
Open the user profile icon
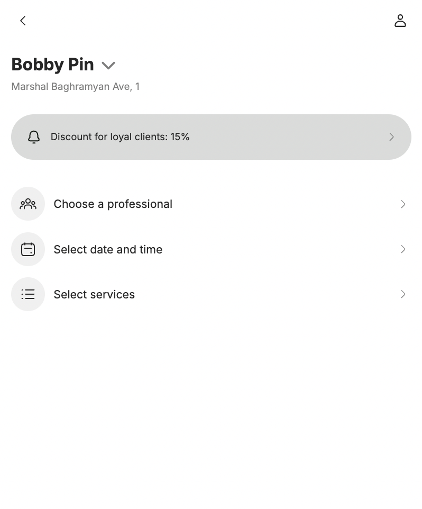(400, 21)
